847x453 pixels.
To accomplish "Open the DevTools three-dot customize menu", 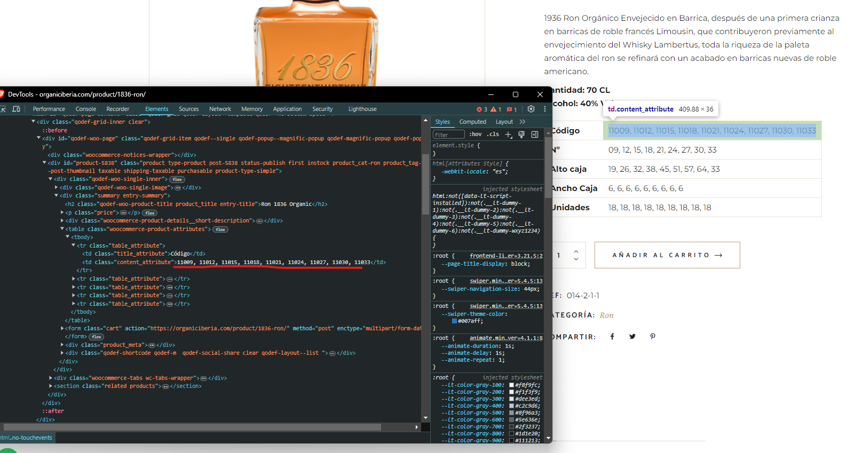I will [545, 109].
